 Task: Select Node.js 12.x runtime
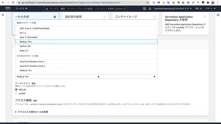(x=86, y=70)
